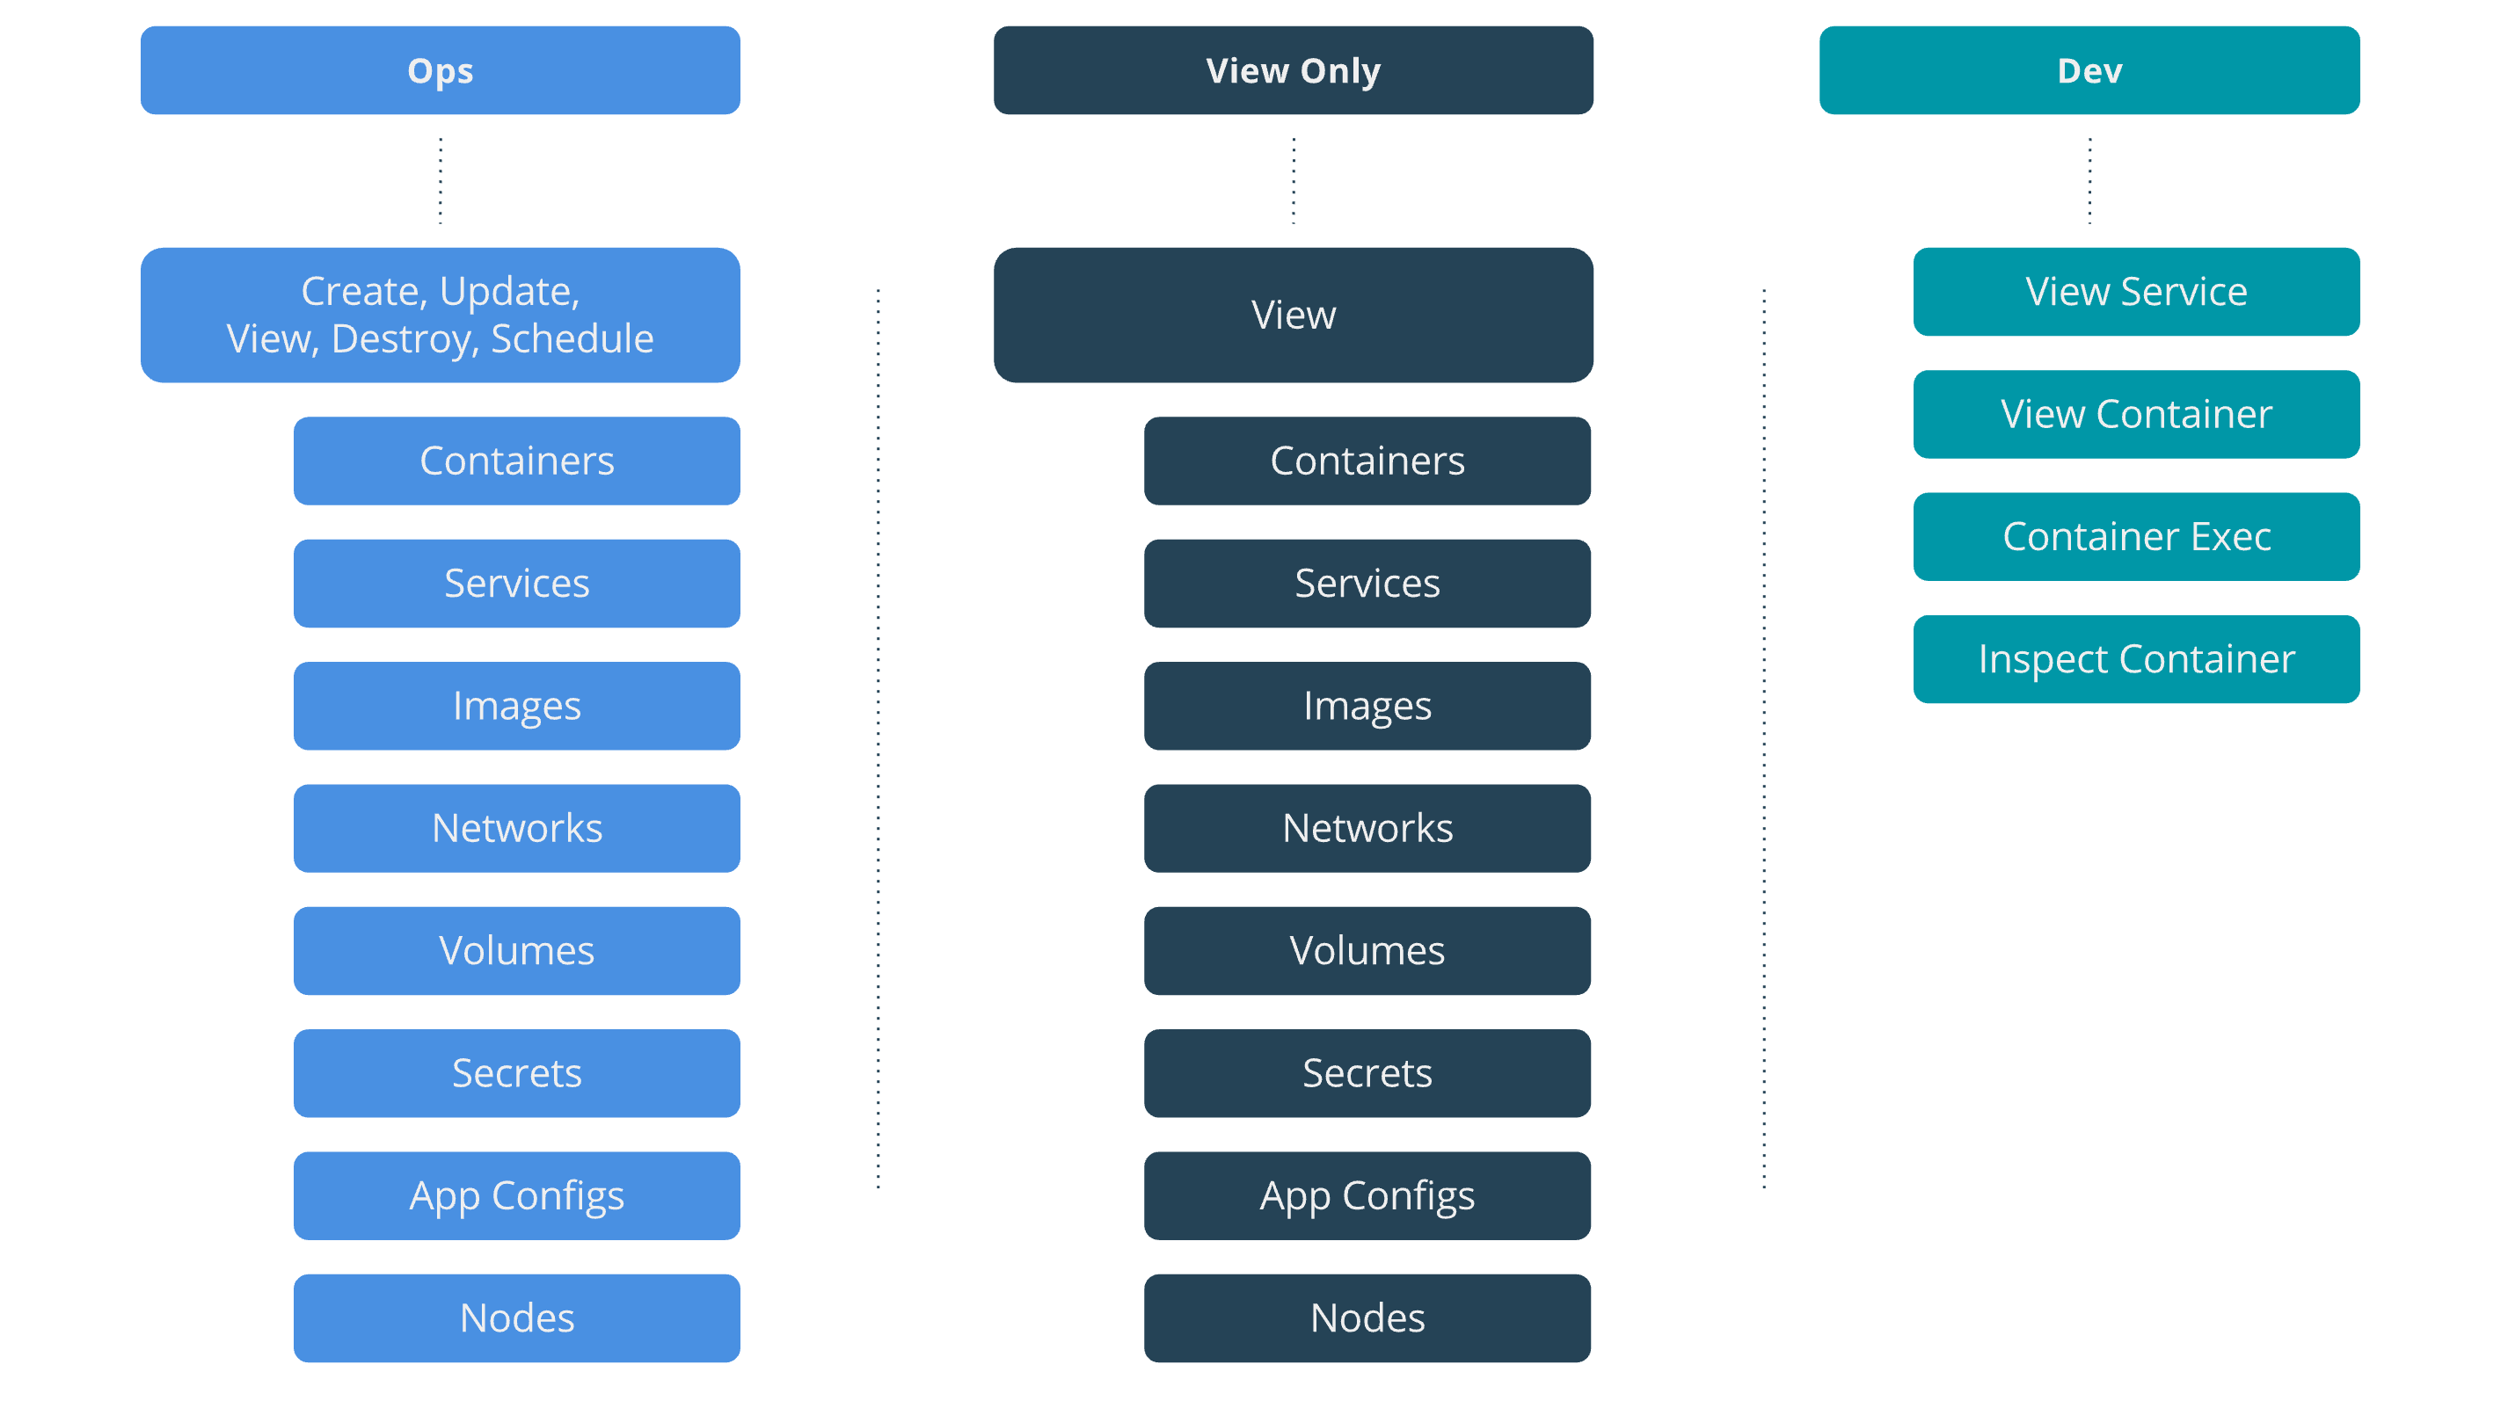
Task: Select Volumes in View Only column
Action: 1366,951
